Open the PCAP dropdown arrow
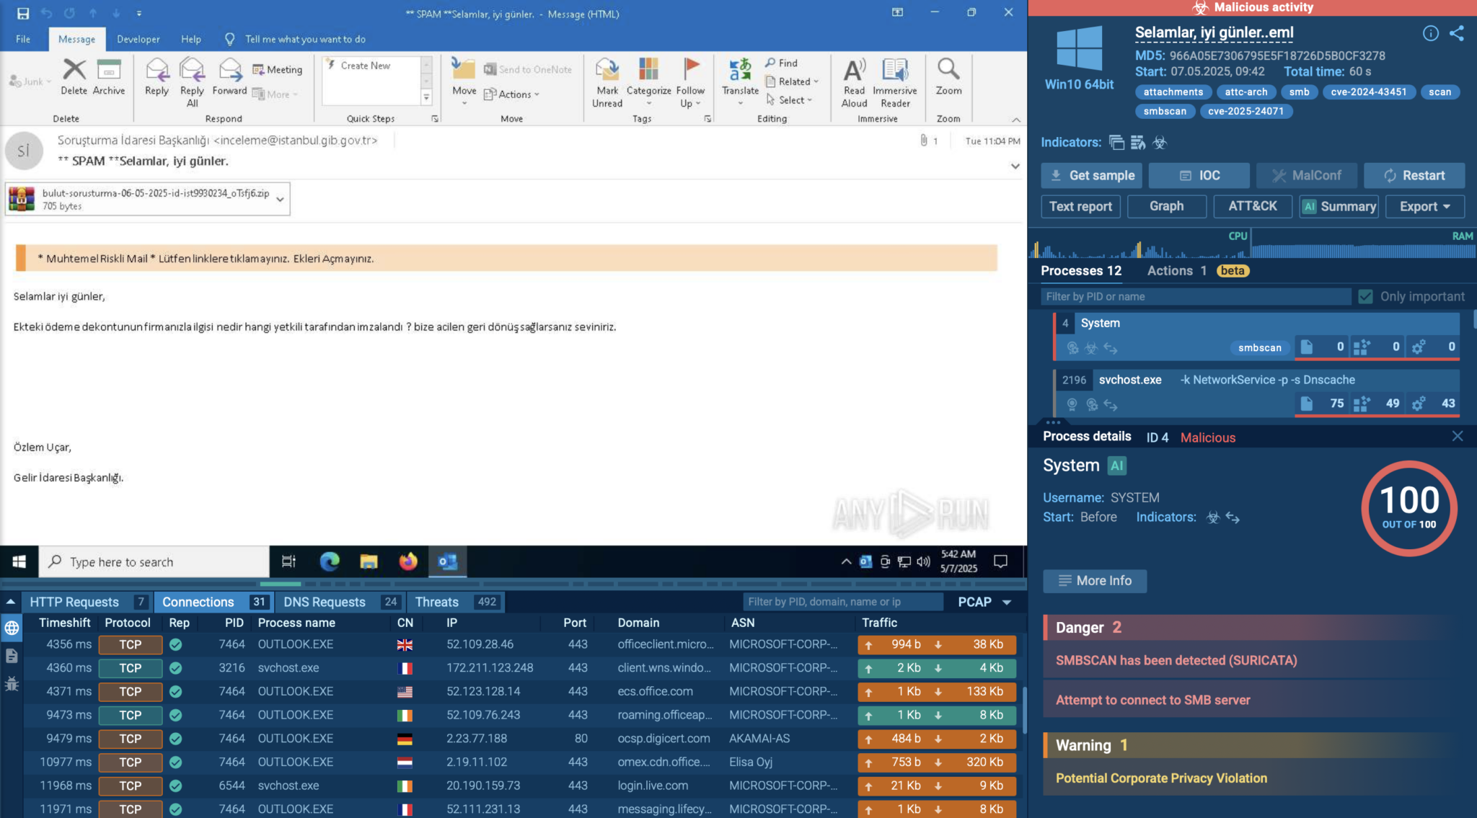 1007,602
